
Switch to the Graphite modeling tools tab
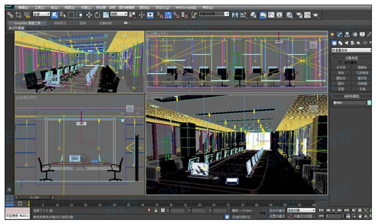coord(27,24)
